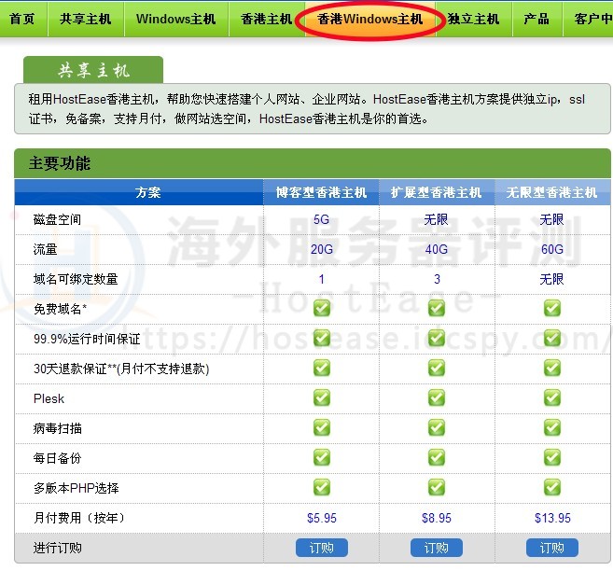The width and height of the screenshot is (613, 571).
Task: Click the Plesk checkmark in 扩展型 column
Action: [437, 397]
